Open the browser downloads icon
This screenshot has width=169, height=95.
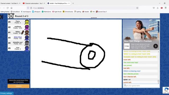[x=158, y=8]
